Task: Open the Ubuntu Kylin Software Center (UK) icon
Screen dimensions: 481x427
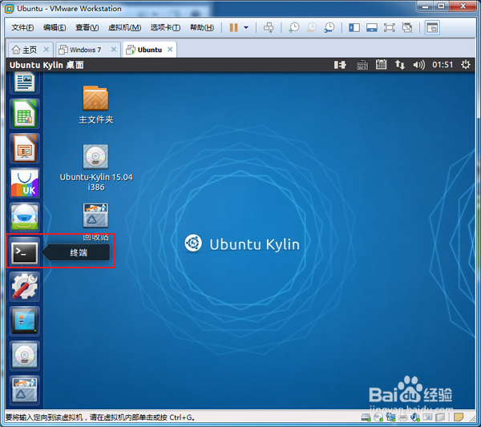Action: pyautogui.click(x=25, y=183)
